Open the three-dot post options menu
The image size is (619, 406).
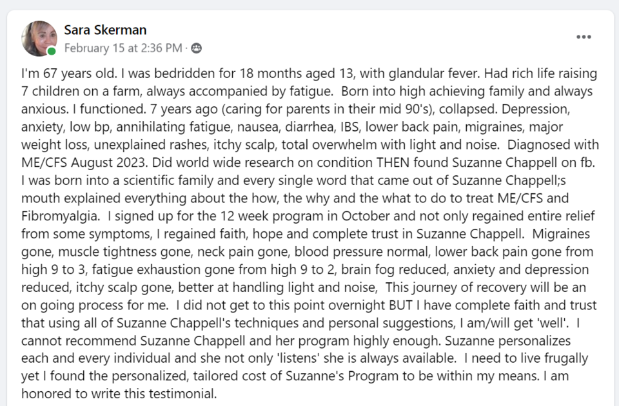pyautogui.click(x=584, y=37)
